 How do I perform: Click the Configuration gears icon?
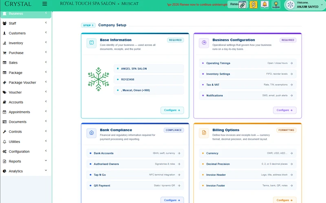[4, 151]
